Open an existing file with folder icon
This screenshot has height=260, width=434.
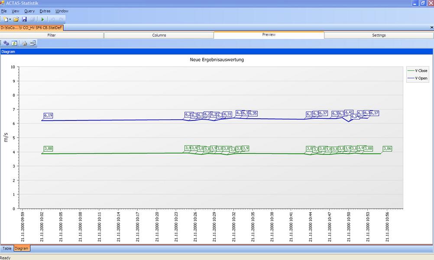click(16, 19)
